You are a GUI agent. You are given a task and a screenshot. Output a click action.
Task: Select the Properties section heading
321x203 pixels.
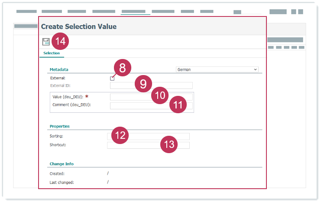click(x=60, y=126)
